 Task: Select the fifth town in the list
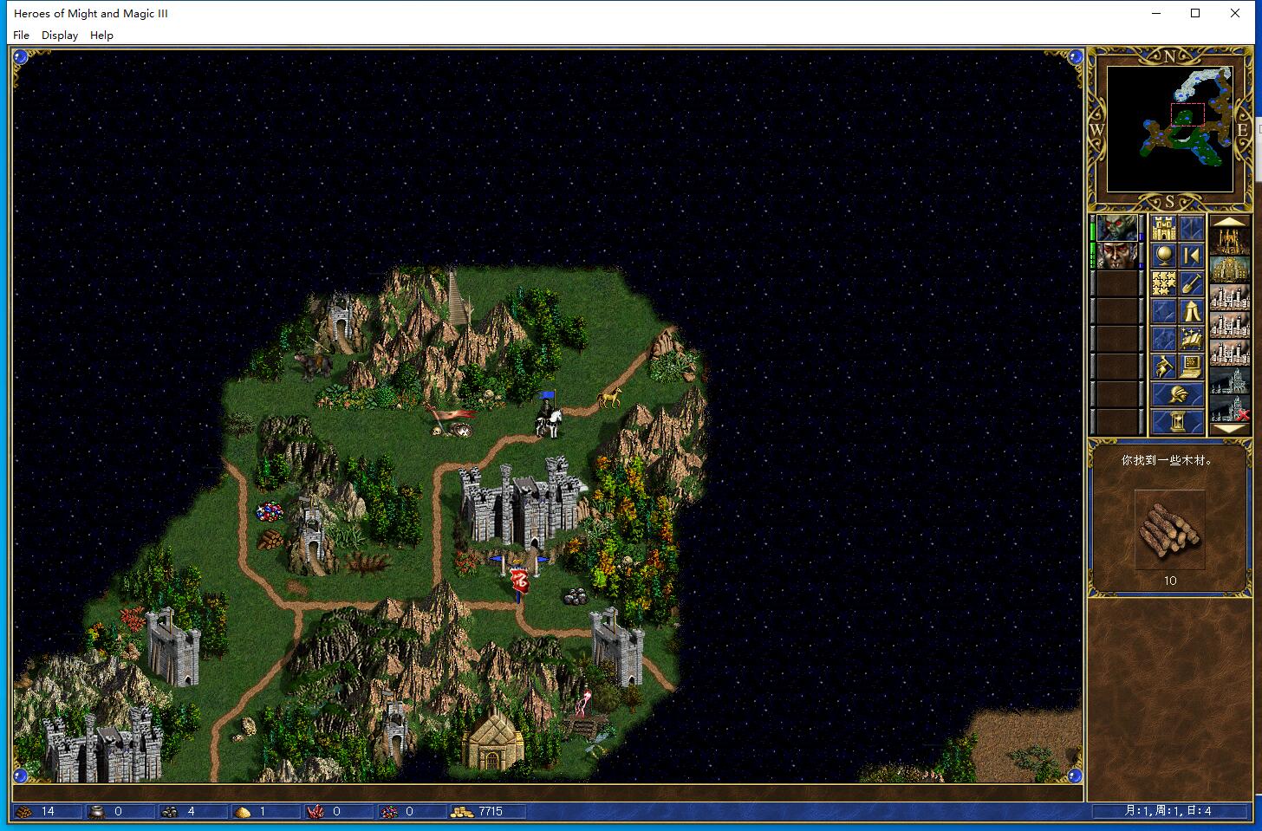pos(1230,353)
